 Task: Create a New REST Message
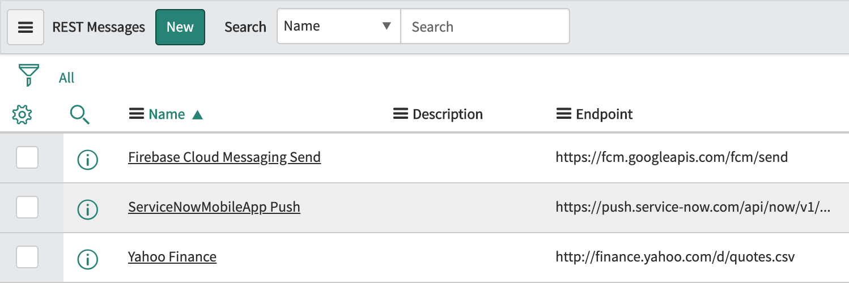[180, 27]
